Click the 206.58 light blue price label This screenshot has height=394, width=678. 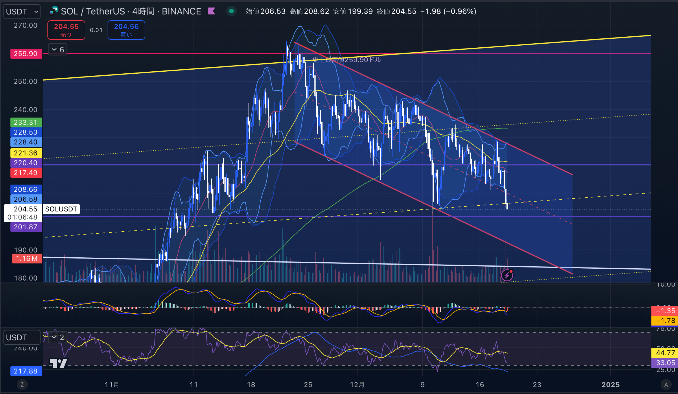(26, 199)
